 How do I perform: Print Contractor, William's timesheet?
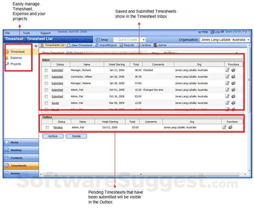(233, 76)
